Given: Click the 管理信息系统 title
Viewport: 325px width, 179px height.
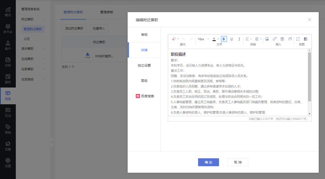Looking at the screenshot, I should point(31,9).
